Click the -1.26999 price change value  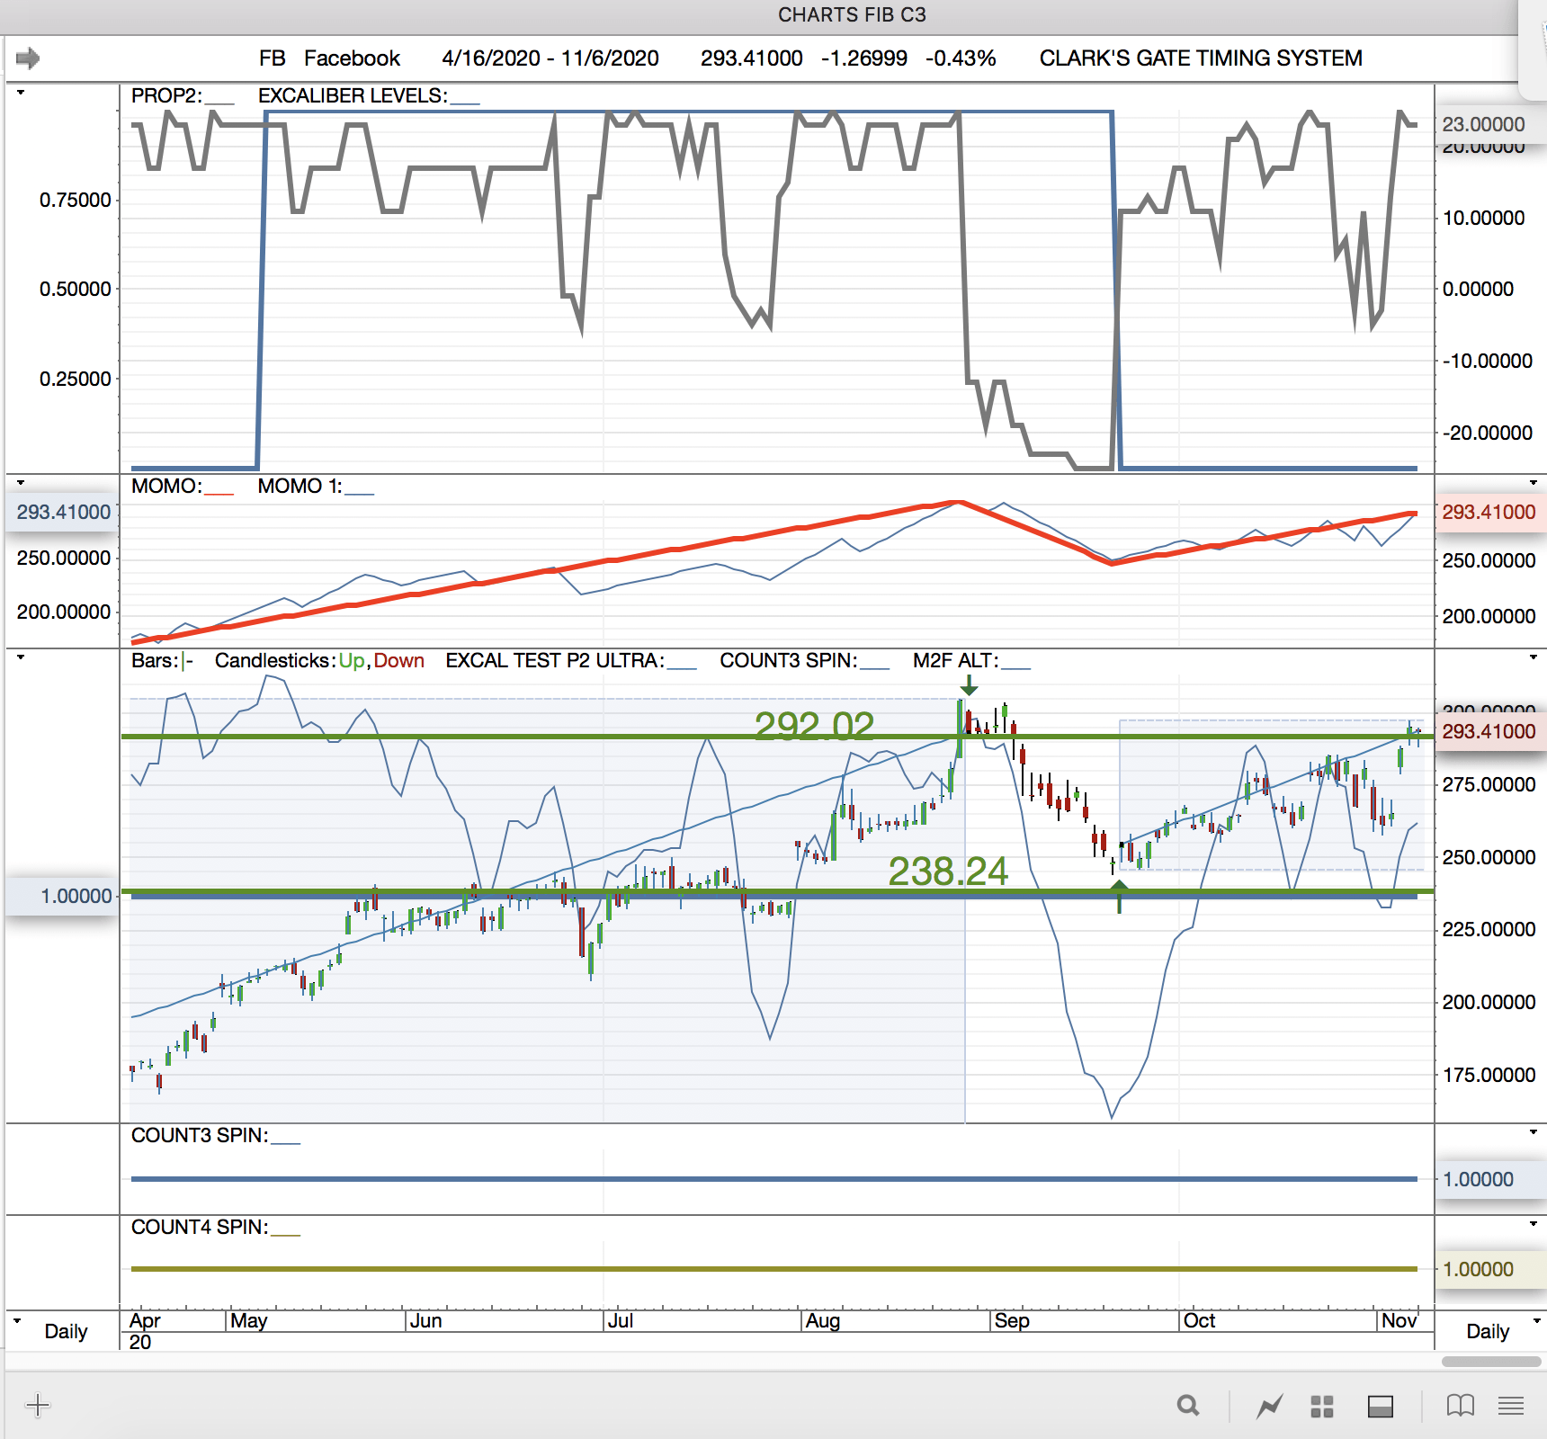pos(864,58)
